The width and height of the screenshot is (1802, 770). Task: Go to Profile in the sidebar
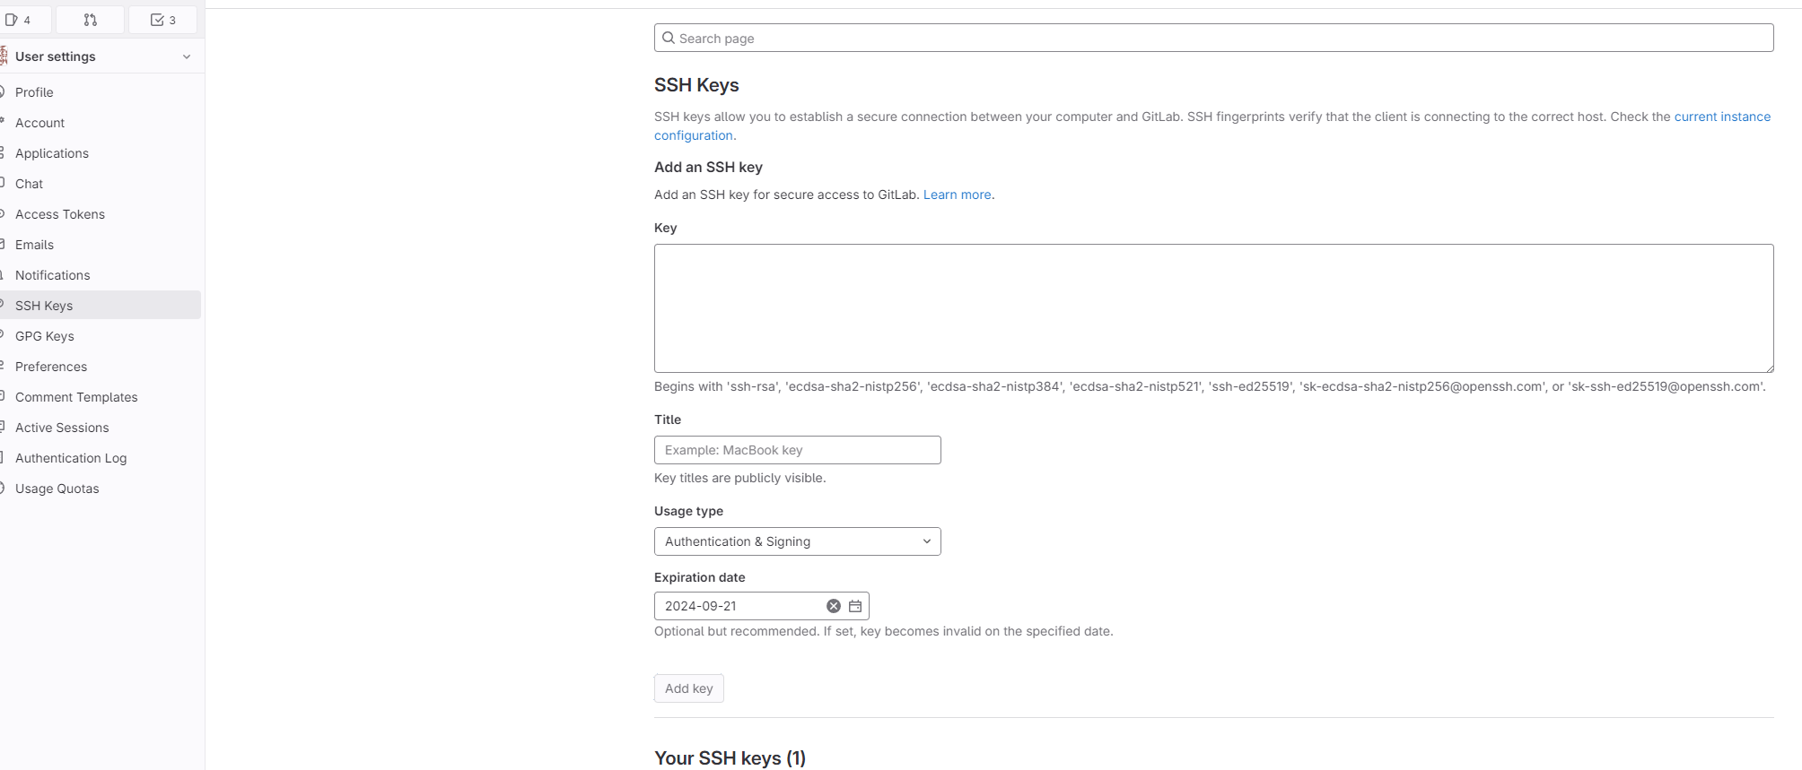(34, 92)
